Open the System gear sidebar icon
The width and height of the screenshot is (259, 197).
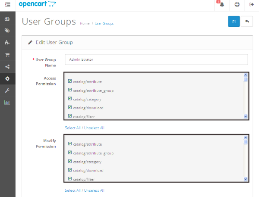pos(7,78)
